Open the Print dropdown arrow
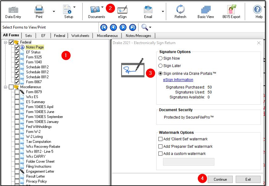Viewport: 269px width, 186px height. click(x=54, y=11)
